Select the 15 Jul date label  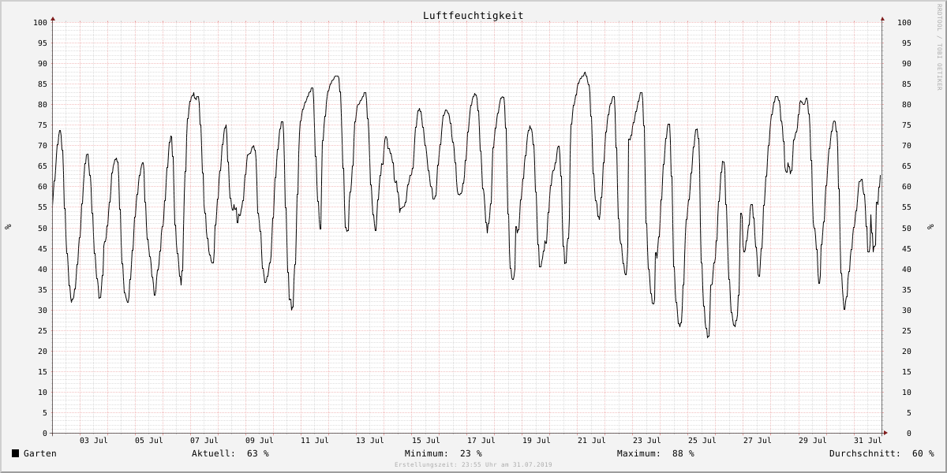click(x=426, y=440)
